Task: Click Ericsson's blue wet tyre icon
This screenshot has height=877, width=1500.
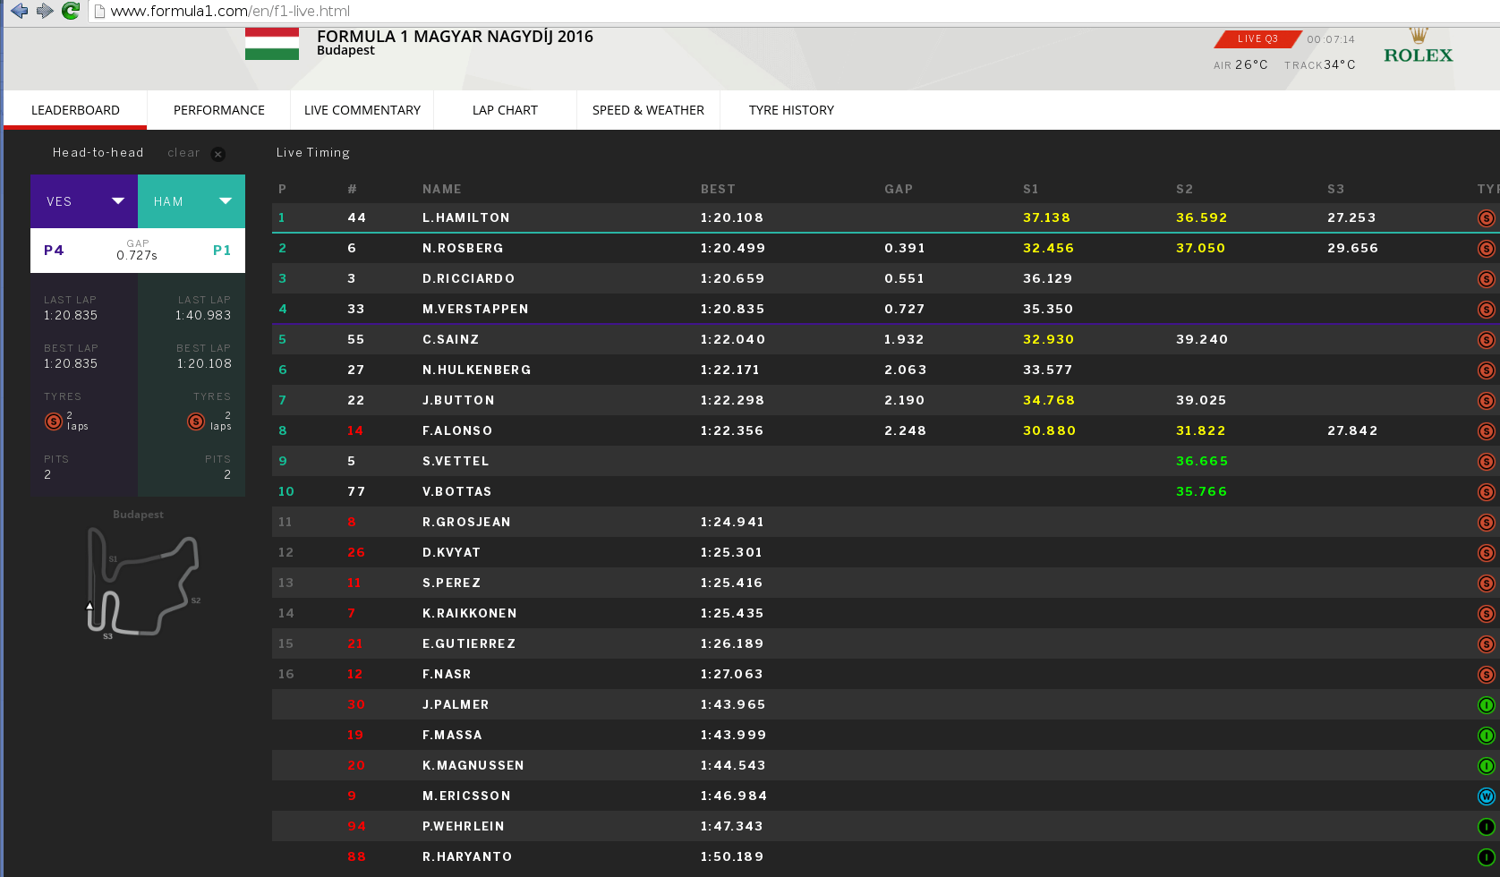Action: tap(1486, 796)
